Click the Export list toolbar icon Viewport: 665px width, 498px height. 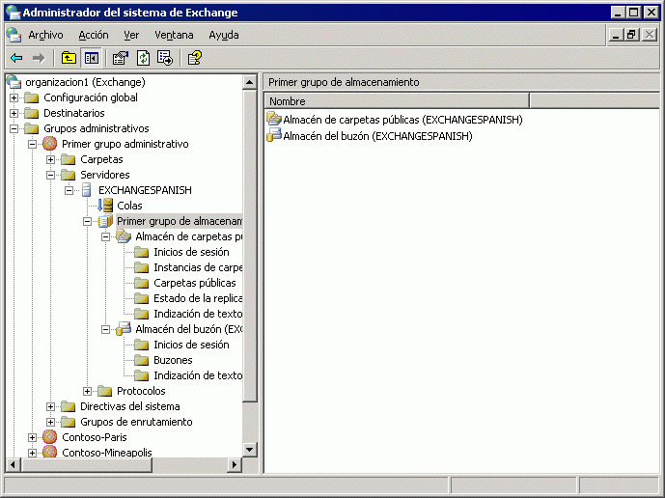pyautogui.click(x=165, y=58)
